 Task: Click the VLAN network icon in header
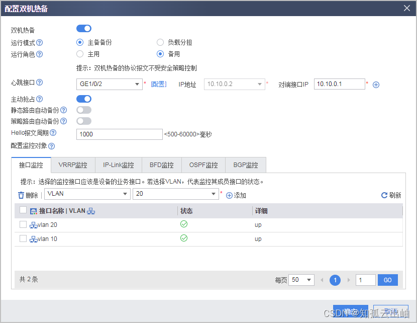point(91,211)
